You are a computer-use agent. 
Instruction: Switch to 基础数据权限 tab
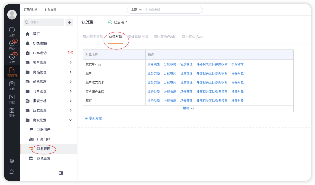pyautogui.click(x=138, y=37)
